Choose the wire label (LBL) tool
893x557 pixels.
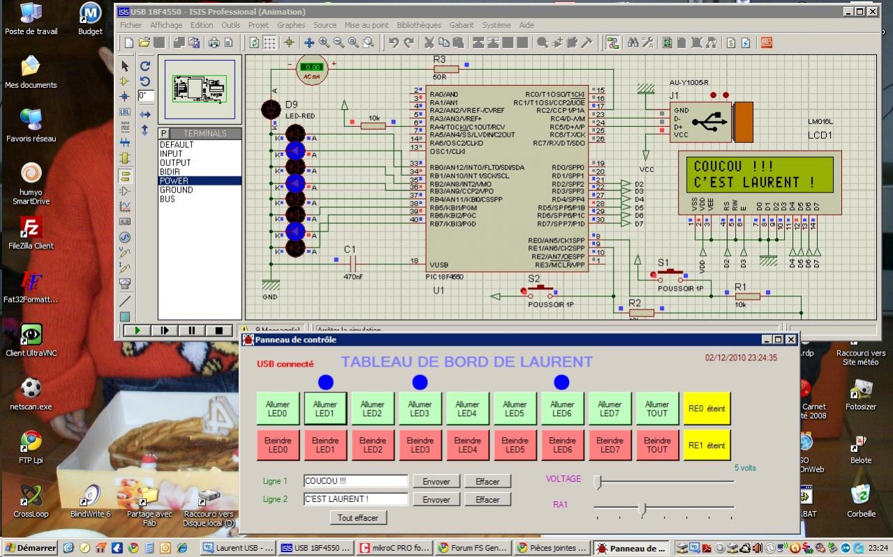[125, 112]
